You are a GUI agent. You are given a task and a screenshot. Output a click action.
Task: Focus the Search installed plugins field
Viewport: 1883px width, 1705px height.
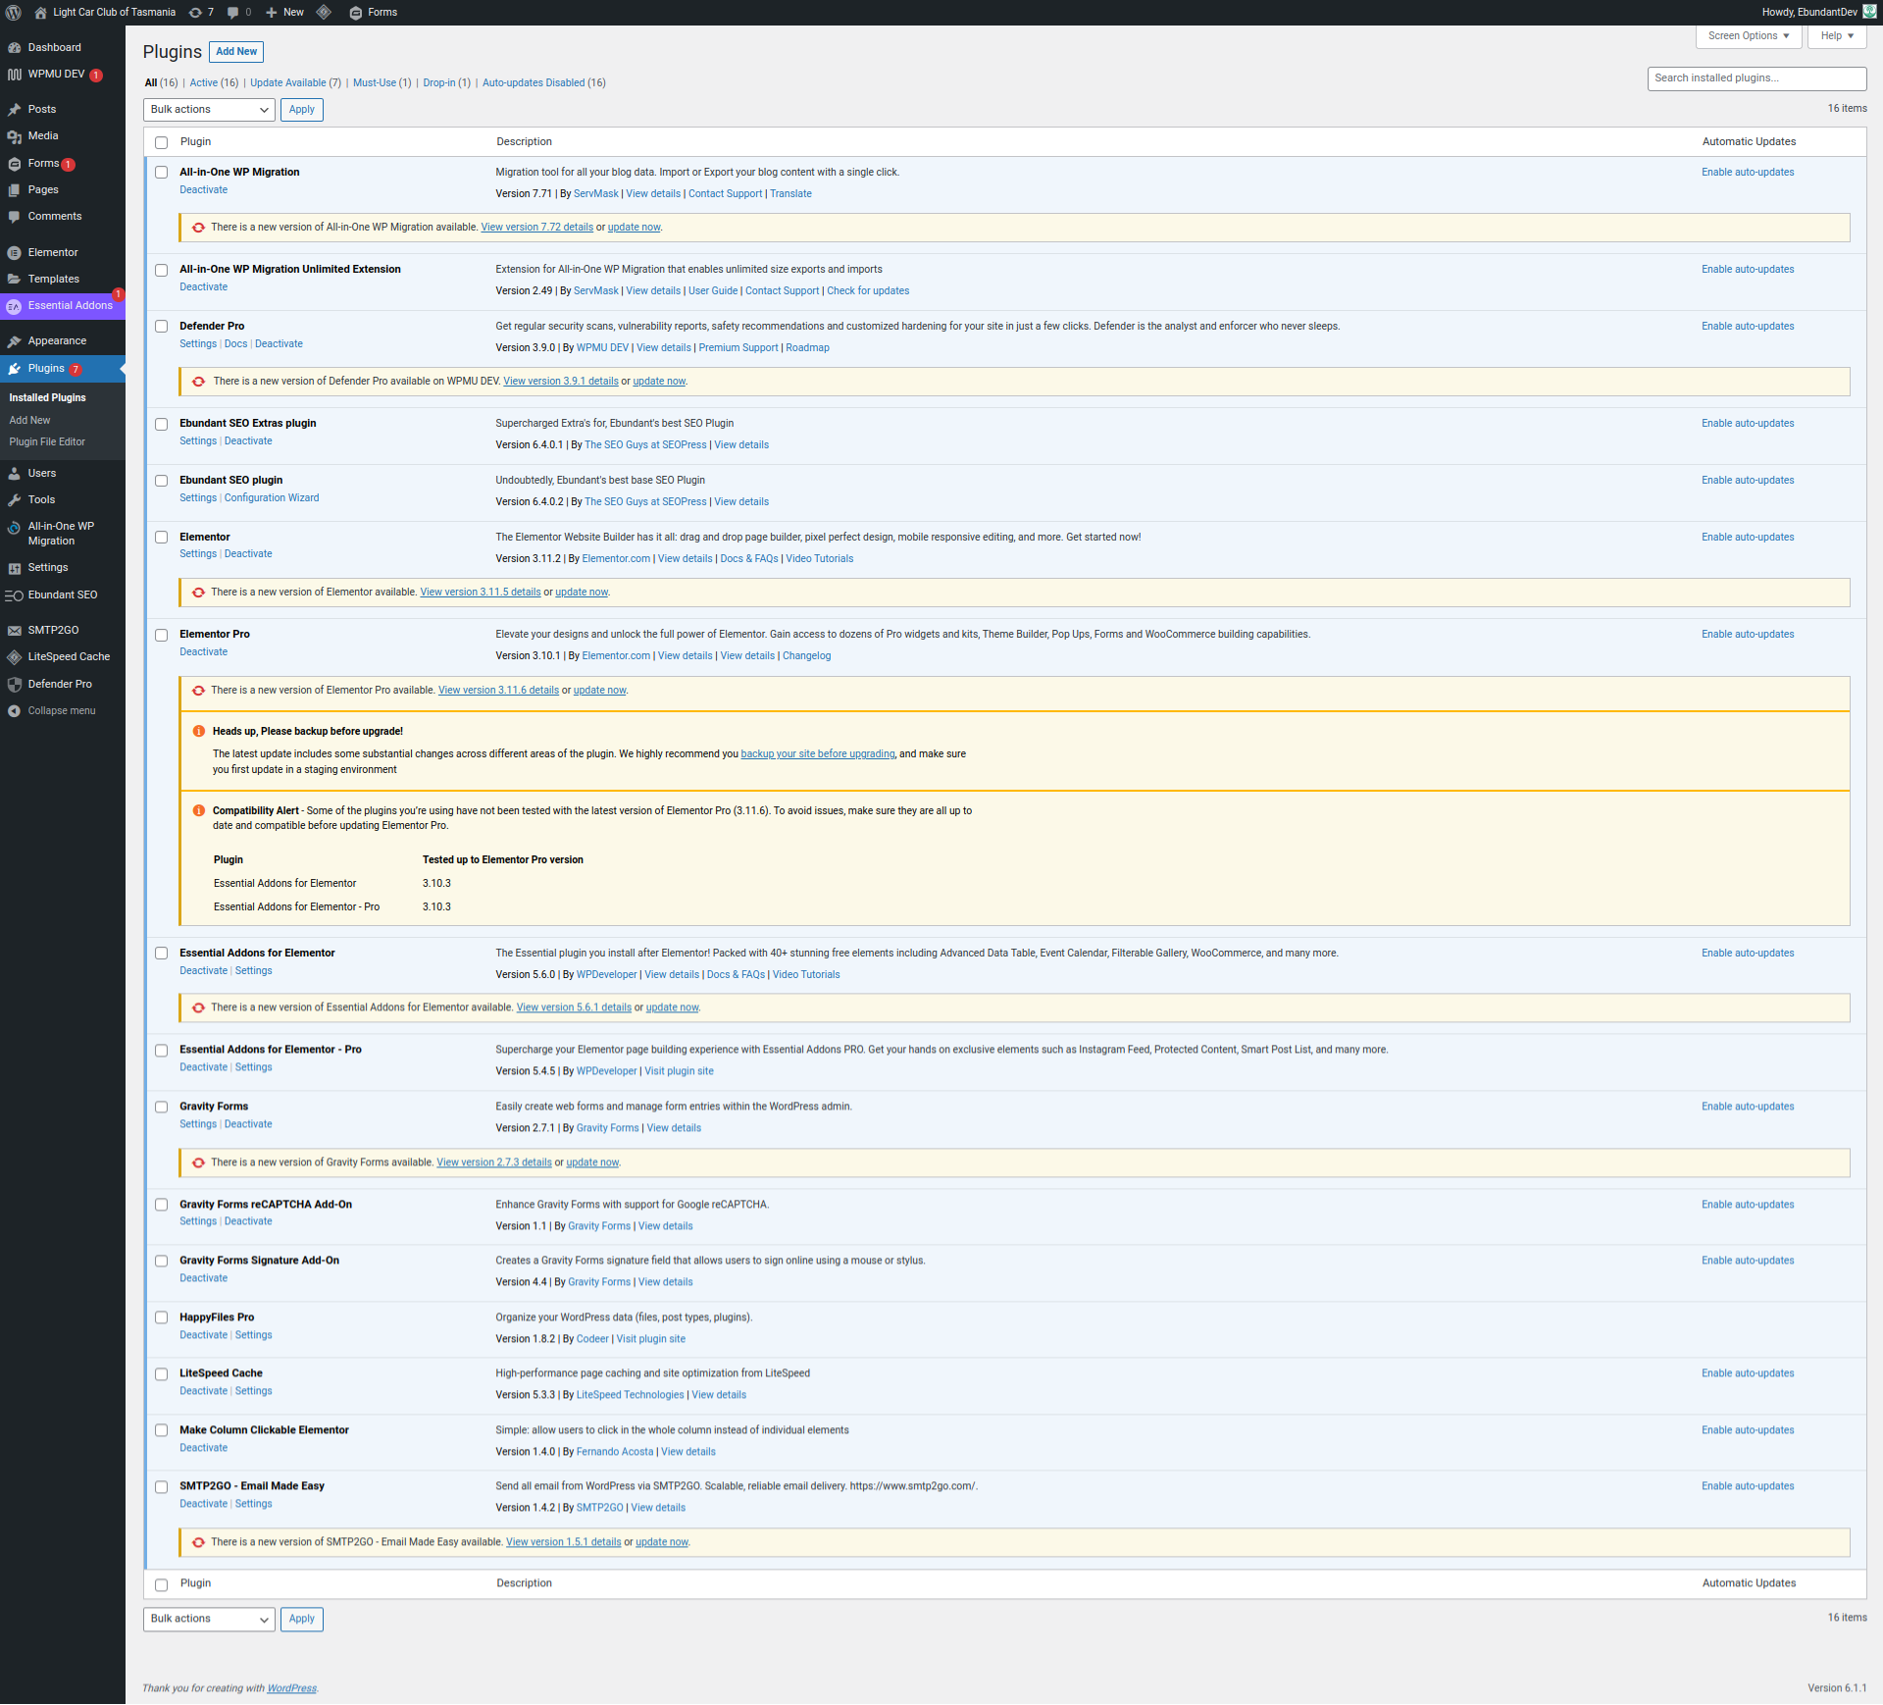click(x=1756, y=78)
